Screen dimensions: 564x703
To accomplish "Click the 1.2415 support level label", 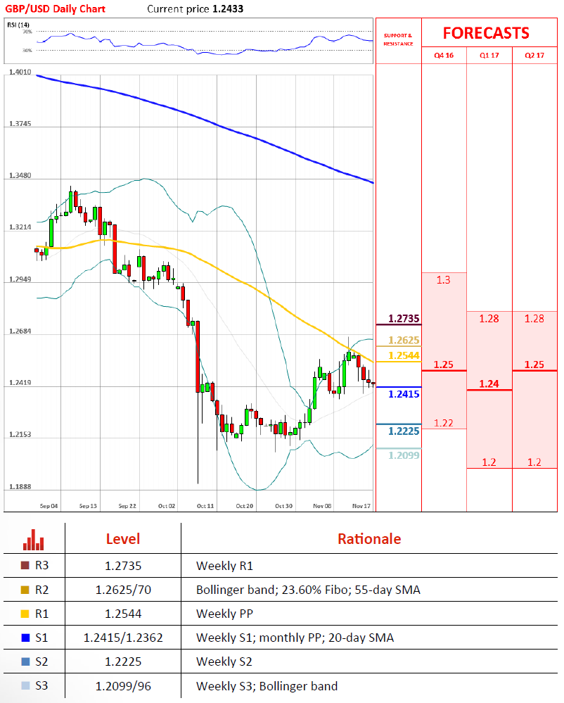I will (x=404, y=394).
